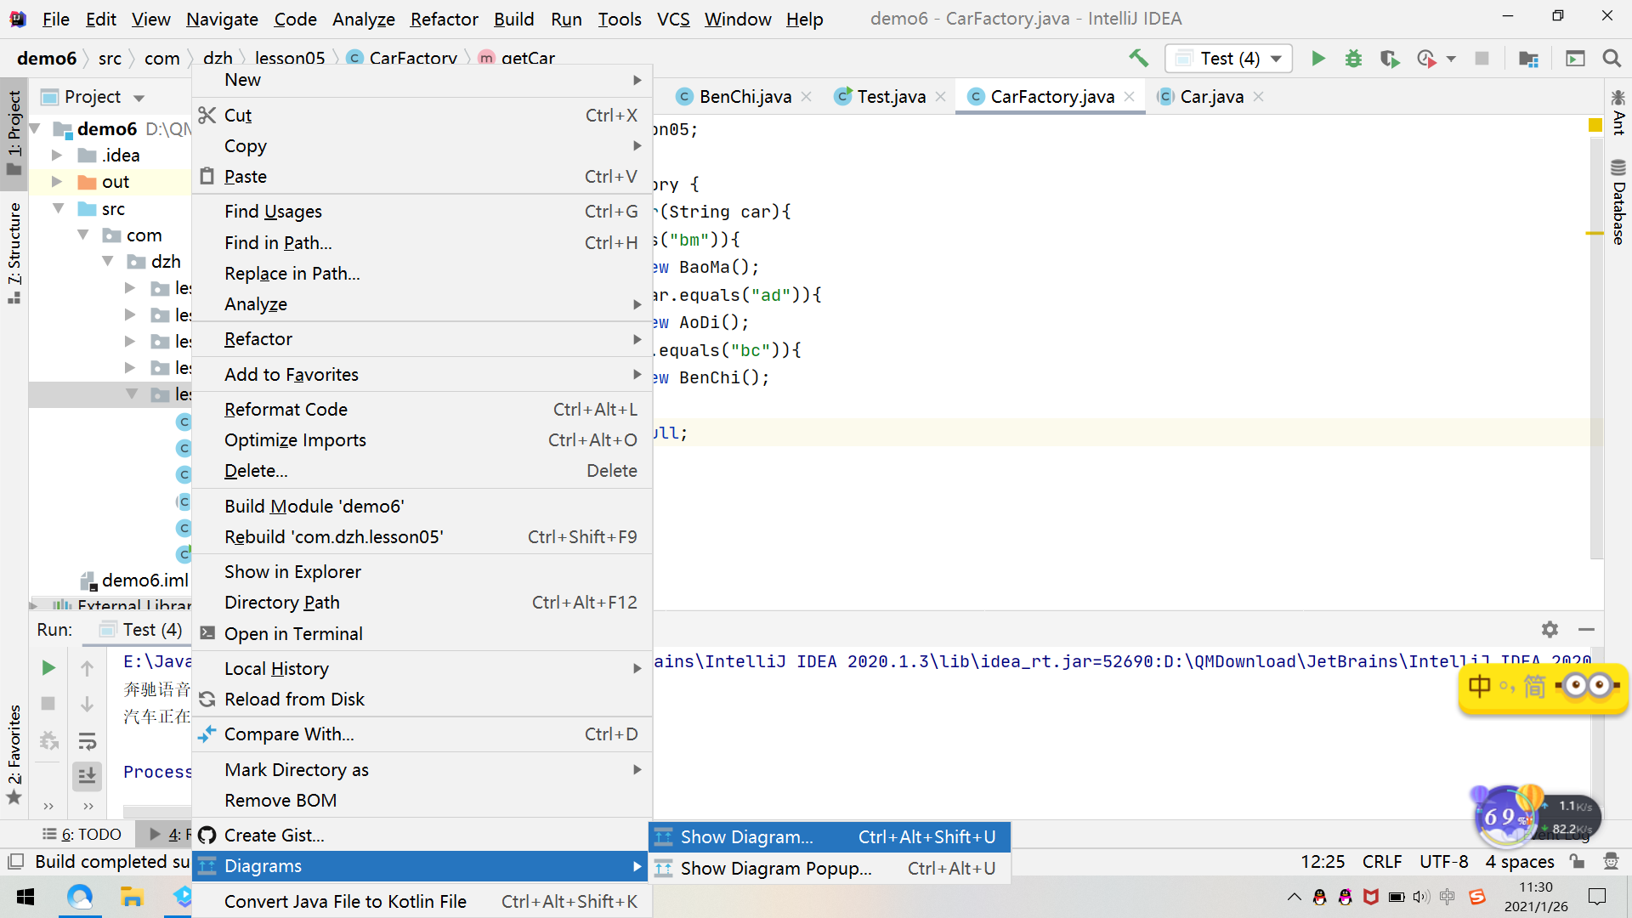
Task: Expand the .idea folder in the project tree
Action: pyautogui.click(x=57, y=156)
